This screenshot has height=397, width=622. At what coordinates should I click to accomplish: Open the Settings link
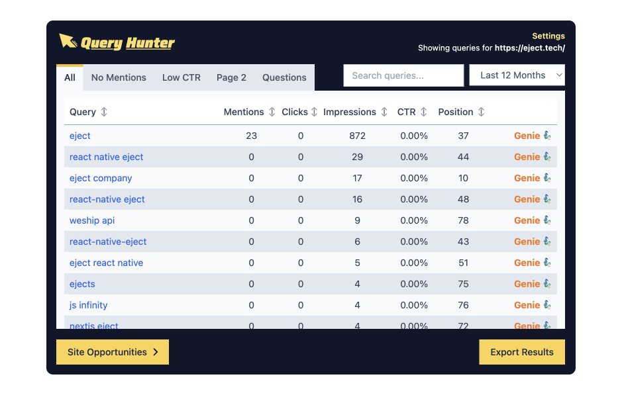pos(548,36)
